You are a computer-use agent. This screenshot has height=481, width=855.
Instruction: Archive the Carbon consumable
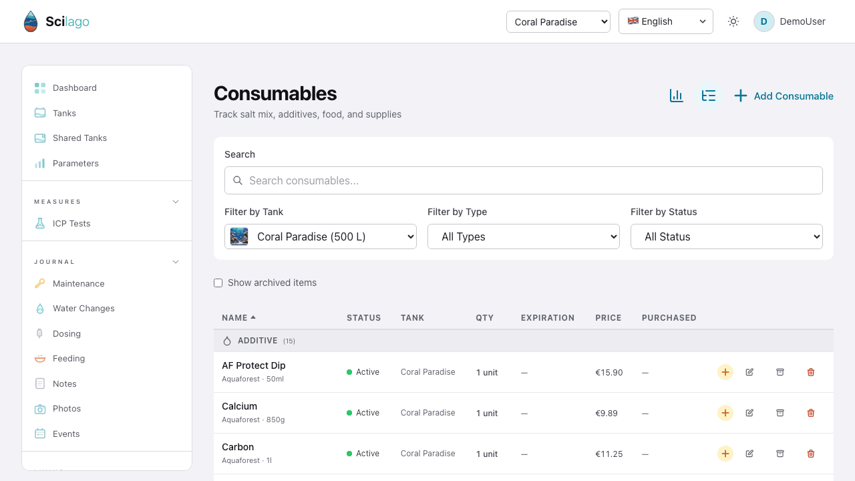780,454
